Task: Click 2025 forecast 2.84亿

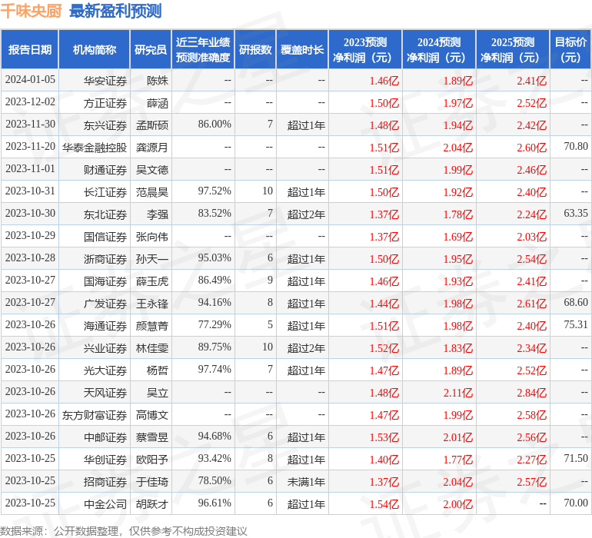Action: point(531,393)
